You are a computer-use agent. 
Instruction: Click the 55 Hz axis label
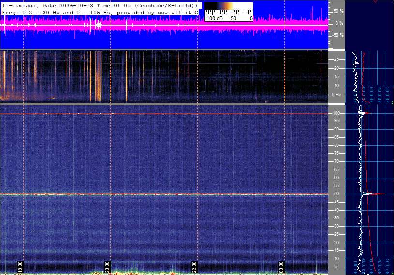[x=336, y=186]
